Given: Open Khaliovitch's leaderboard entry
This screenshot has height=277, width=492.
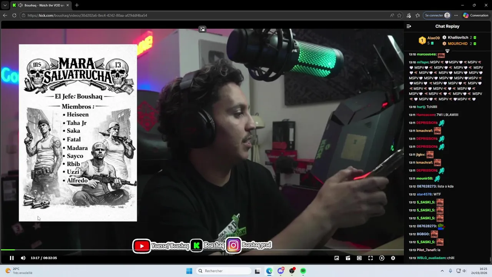Looking at the screenshot, I should click(459, 37).
